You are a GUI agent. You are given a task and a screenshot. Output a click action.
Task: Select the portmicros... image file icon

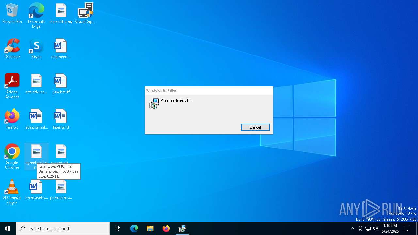pyautogui.click(x=61, y=190)
